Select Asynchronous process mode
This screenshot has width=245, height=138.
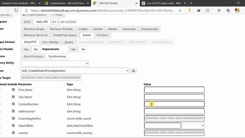pos(33,56)
